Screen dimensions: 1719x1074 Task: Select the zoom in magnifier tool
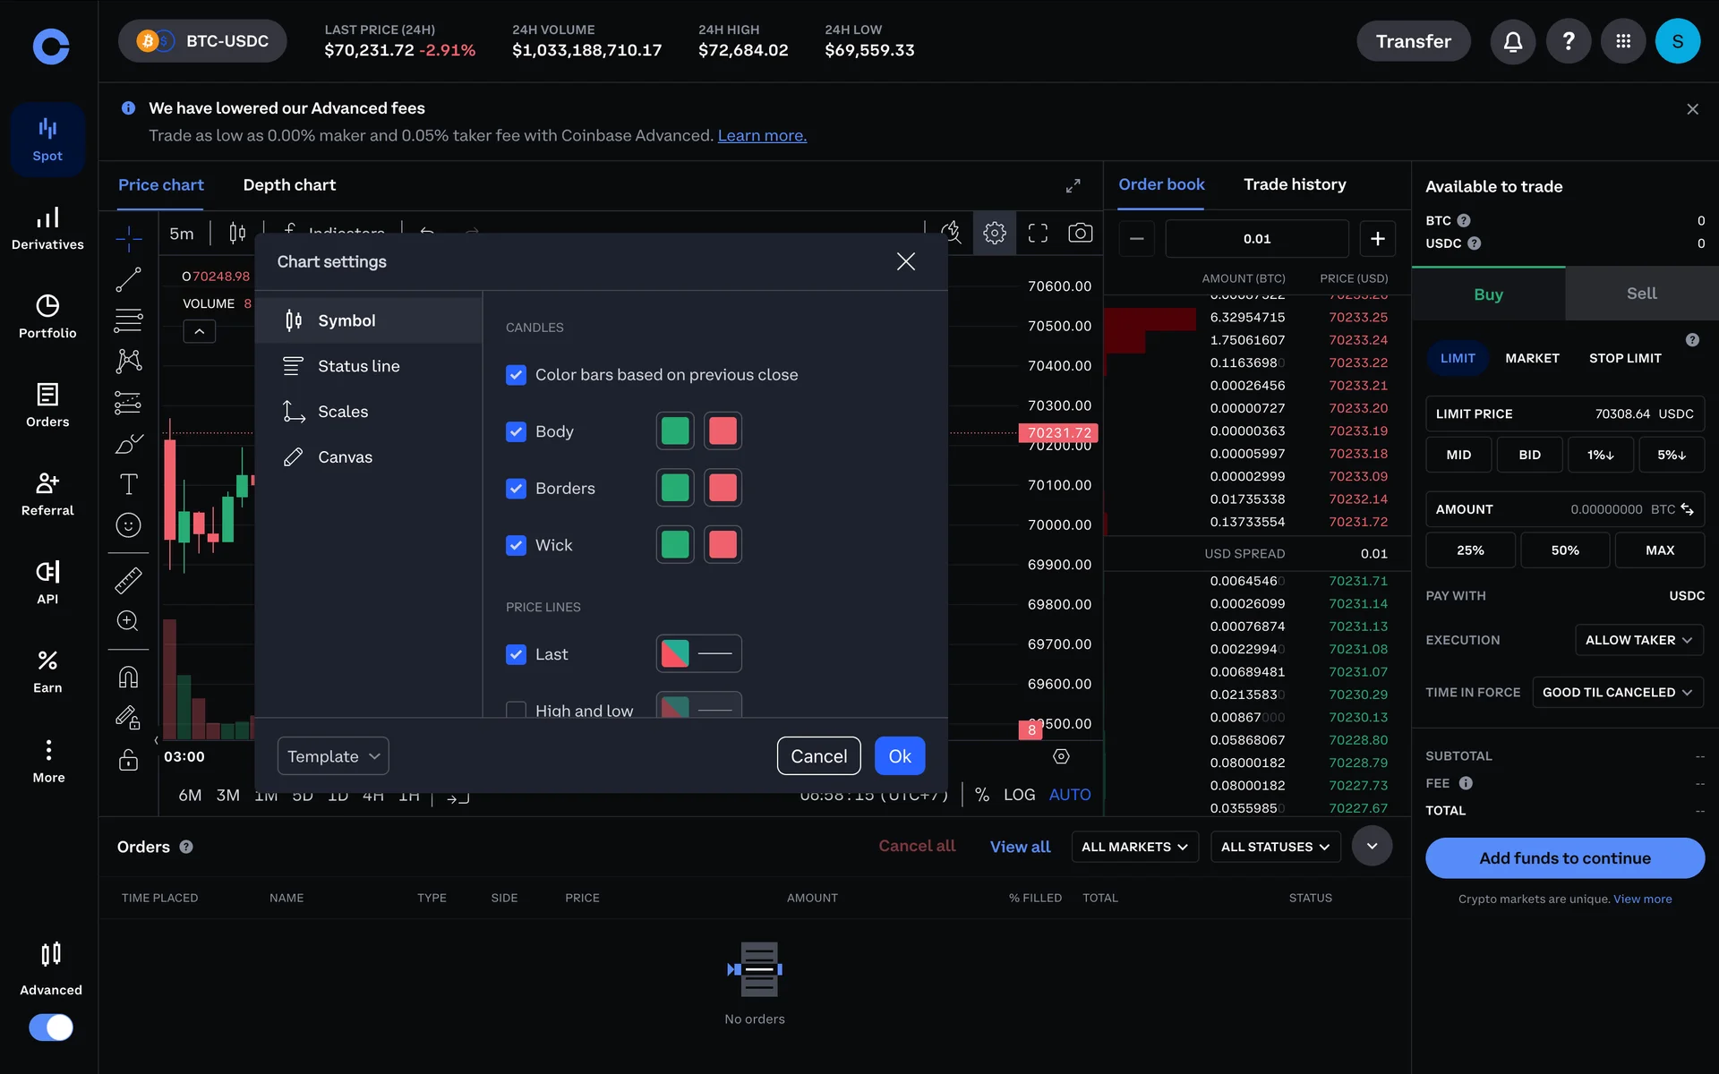click(128, 621)
